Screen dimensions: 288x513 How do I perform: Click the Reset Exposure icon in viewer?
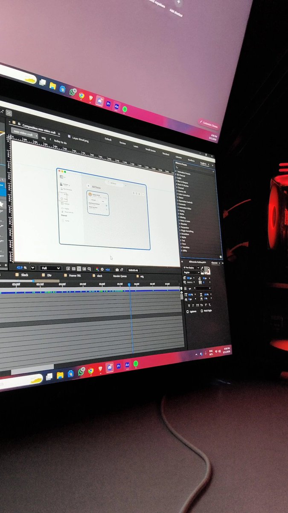tap(102, 269)
